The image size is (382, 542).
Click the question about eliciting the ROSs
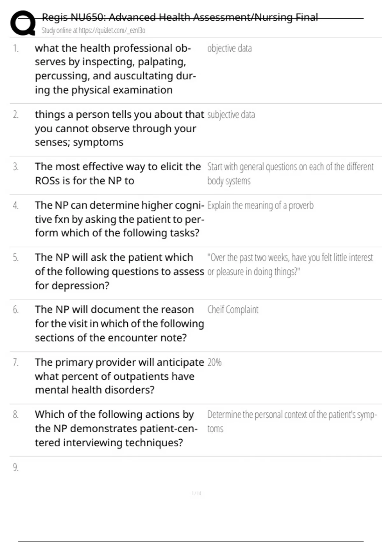[x=118, y=173]
